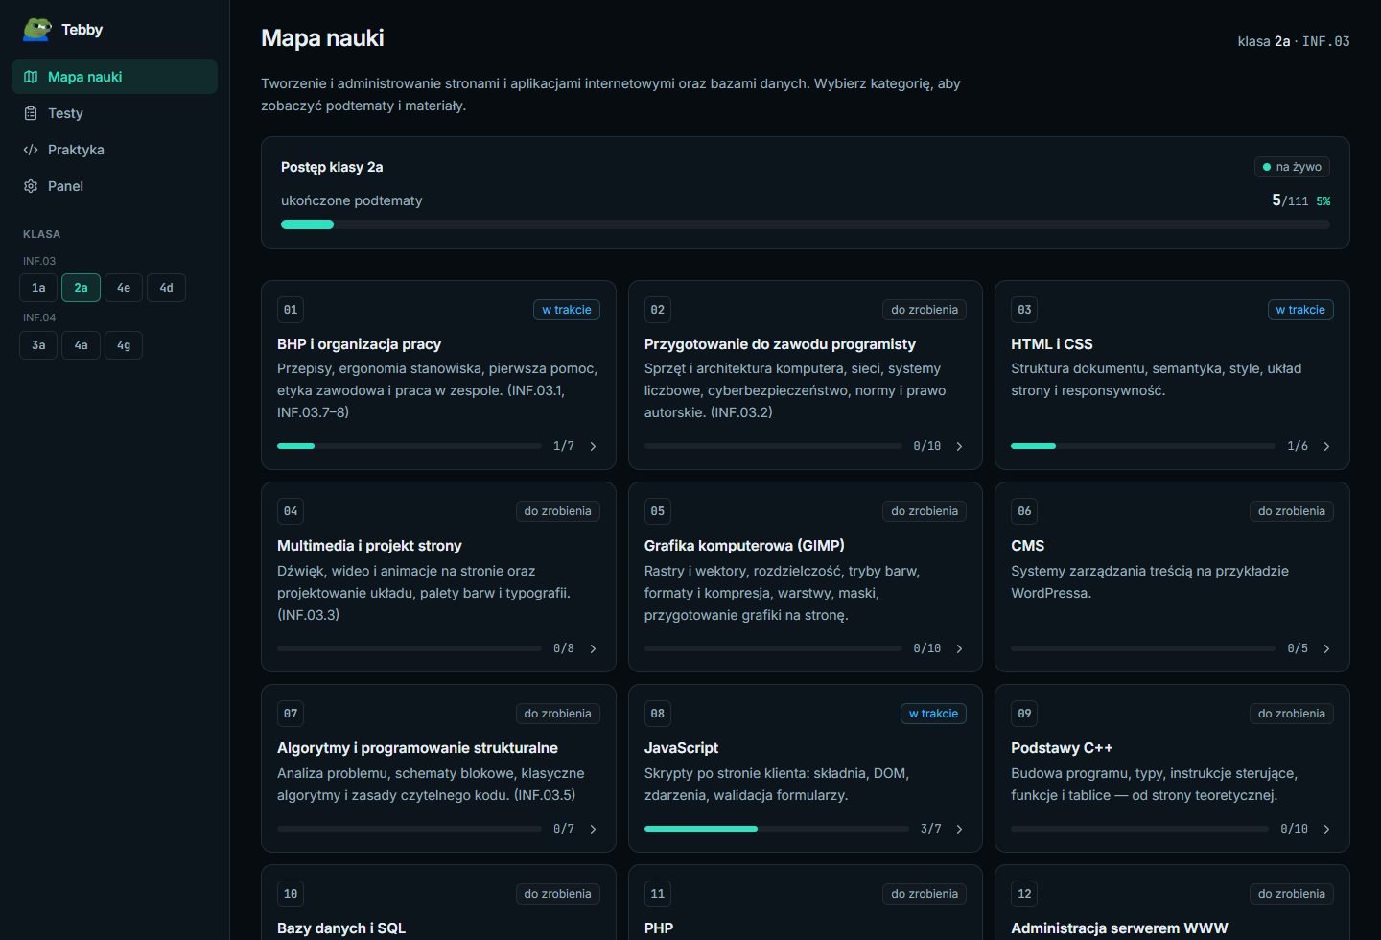
Task: Select class 2a
Action: [x=81, y=288]
